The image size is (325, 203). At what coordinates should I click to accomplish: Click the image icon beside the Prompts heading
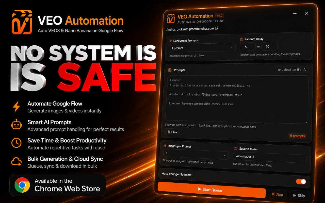(170, 70)
